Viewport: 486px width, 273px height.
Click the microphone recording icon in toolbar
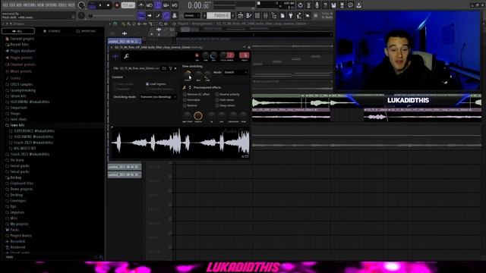click(x=317, y=5)
